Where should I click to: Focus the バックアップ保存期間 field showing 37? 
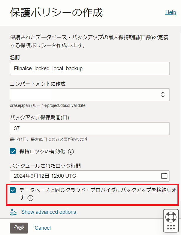point(89,128)
